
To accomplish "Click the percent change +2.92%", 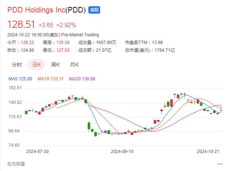I will pyautogui.click(x=66, y=25).
